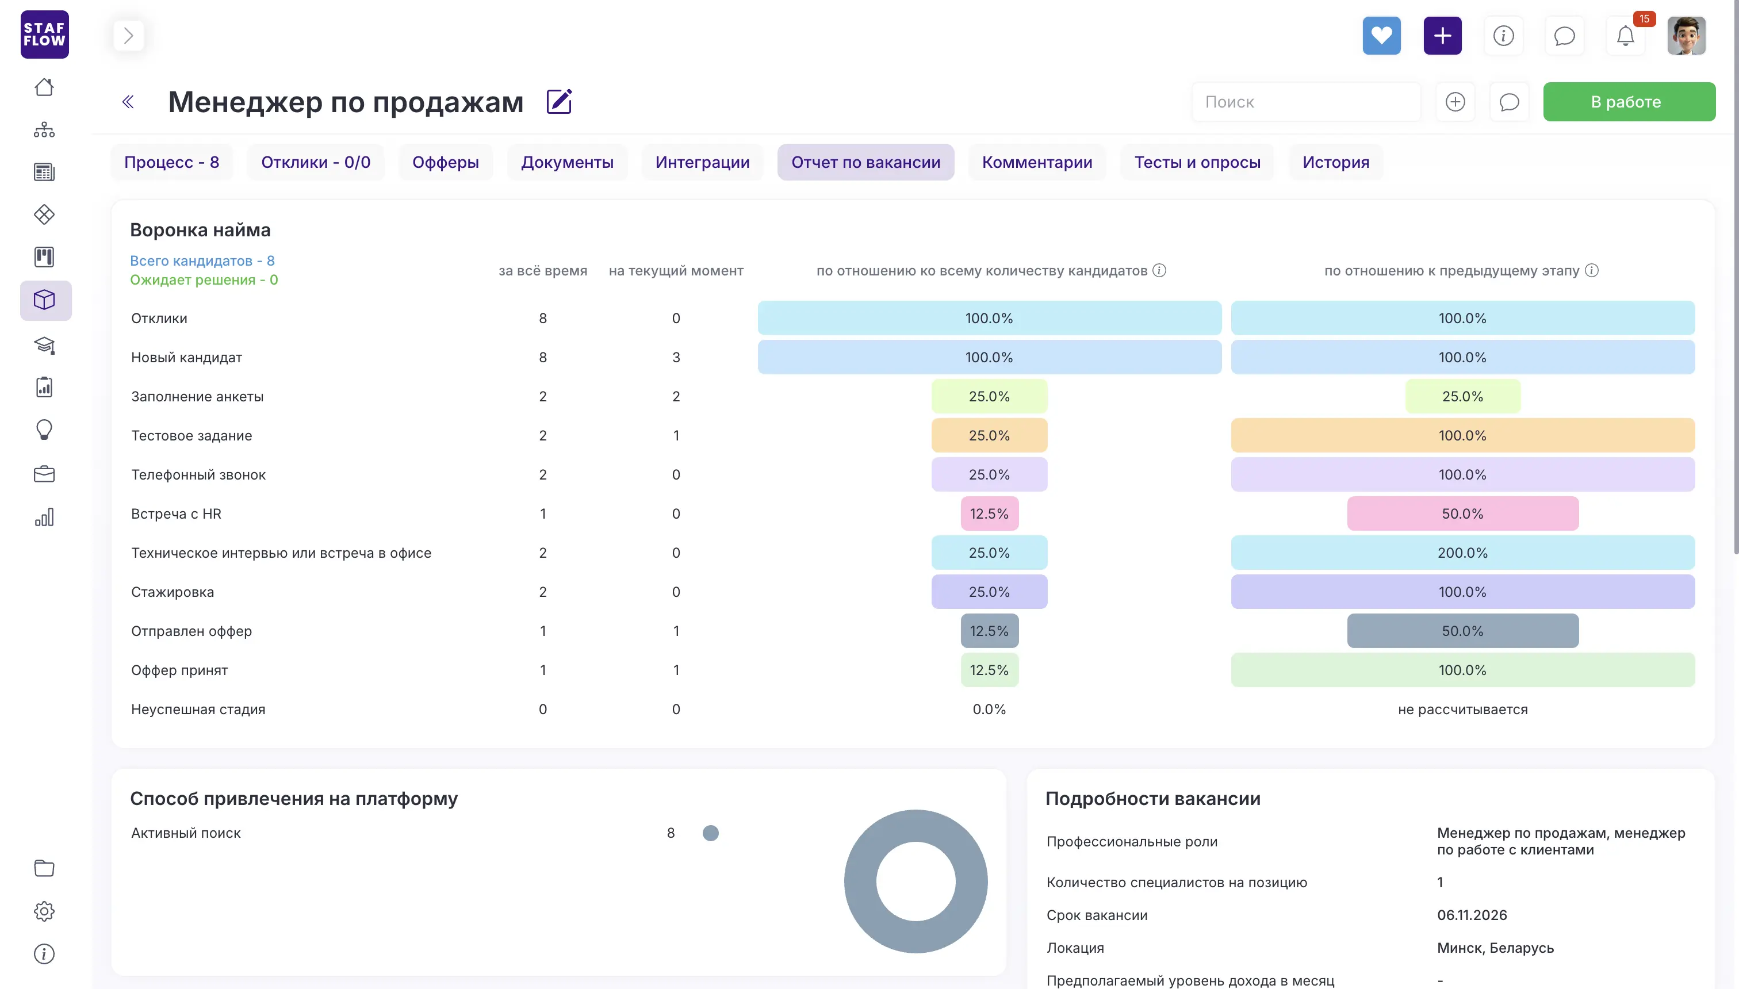Open the info icon in the top bar
This screenshot has width=1739, height=989.
click(x=1503, y=35)
